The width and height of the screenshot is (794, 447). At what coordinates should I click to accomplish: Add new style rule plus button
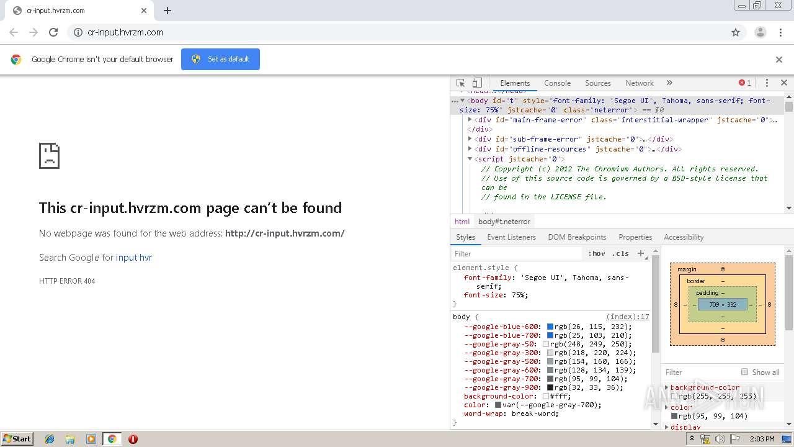click(641, 253)
